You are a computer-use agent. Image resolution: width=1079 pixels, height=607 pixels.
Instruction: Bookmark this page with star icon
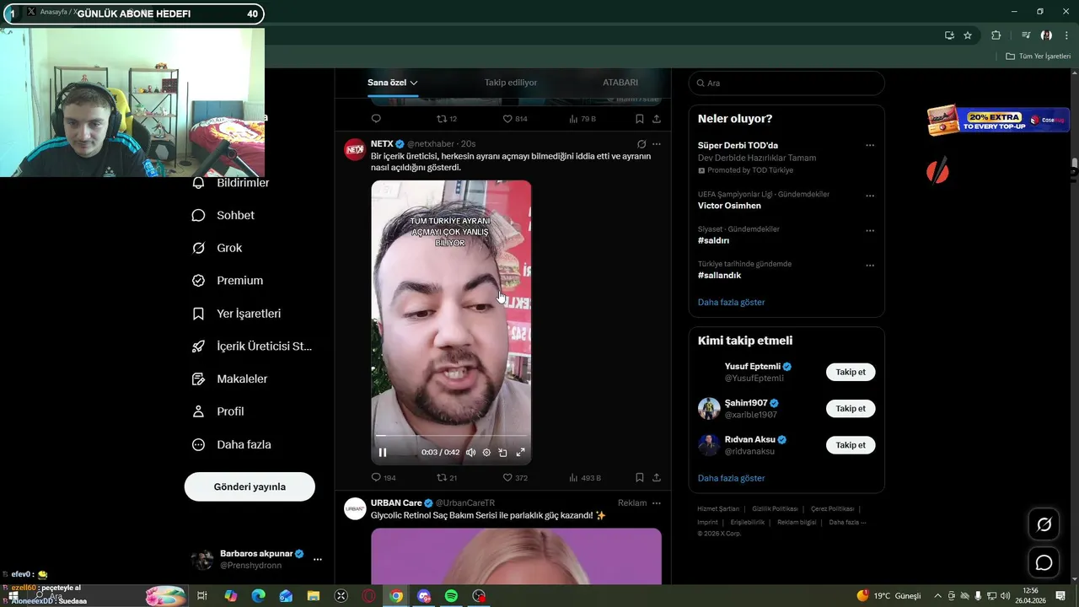(968, 35)
